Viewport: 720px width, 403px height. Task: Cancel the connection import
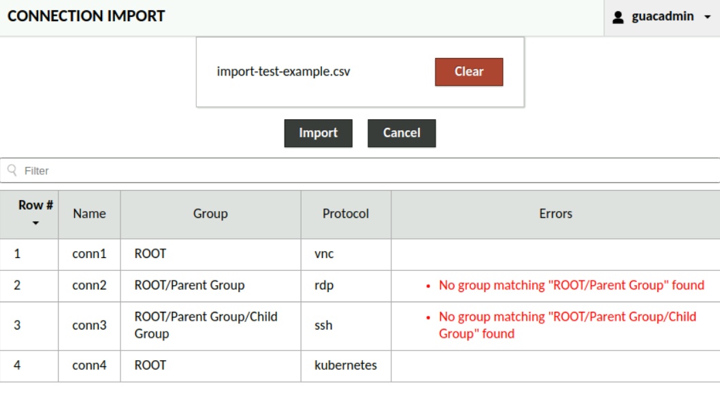[x=402, y=133]
